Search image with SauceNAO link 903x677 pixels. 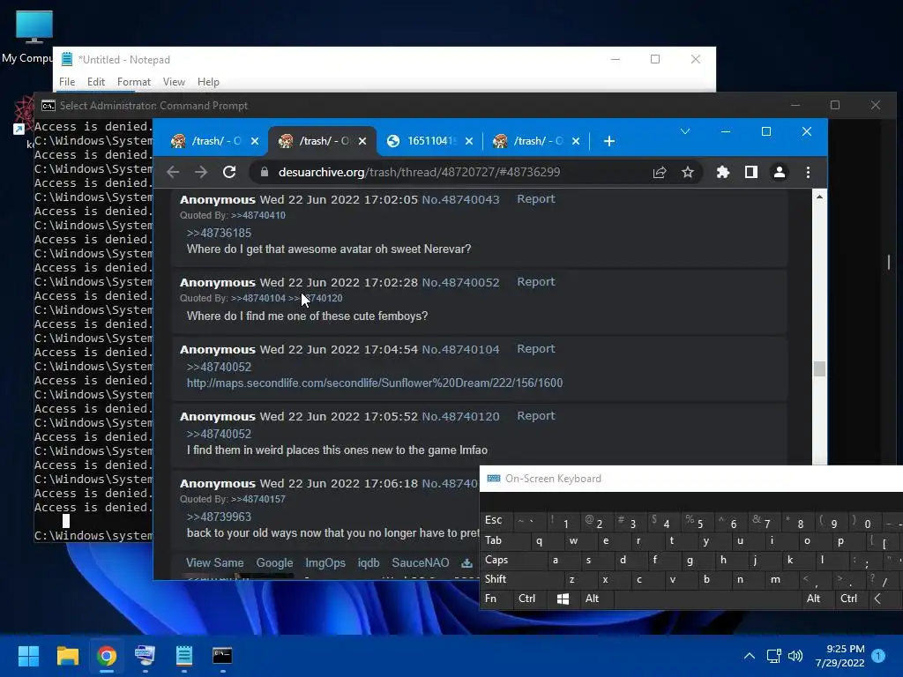421,562
